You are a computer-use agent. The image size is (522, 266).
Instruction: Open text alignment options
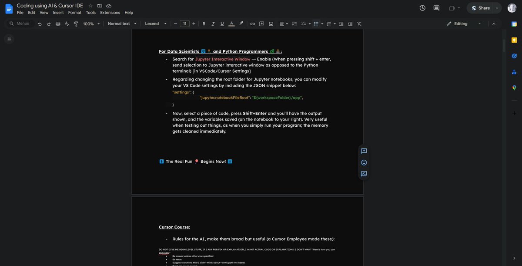284,24
